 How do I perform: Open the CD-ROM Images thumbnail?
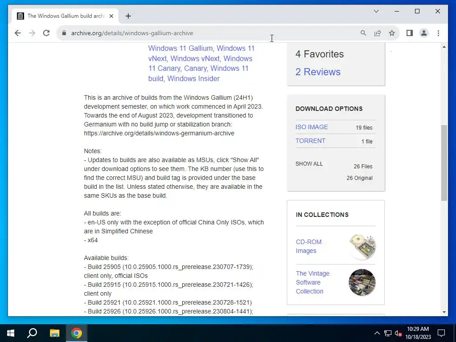pyautogui.click(x=362, y=247)
